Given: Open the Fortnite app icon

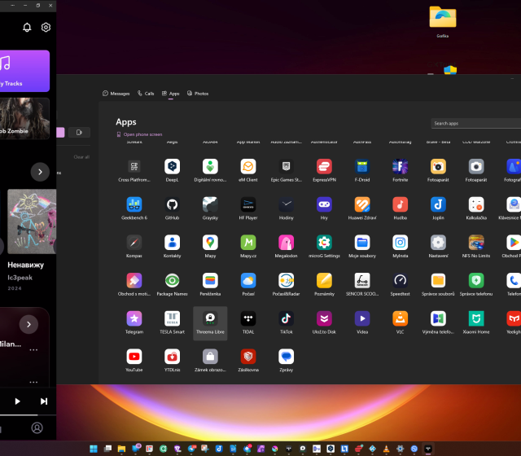Looking at the screenshot, I should [400, 166].
